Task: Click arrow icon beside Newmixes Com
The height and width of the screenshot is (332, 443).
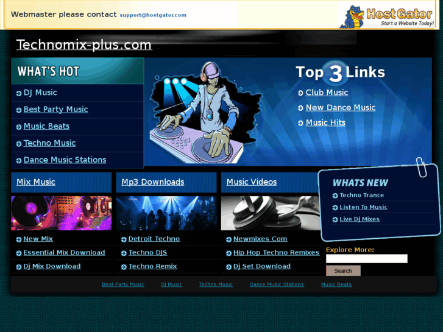Action: pos(229,239)
